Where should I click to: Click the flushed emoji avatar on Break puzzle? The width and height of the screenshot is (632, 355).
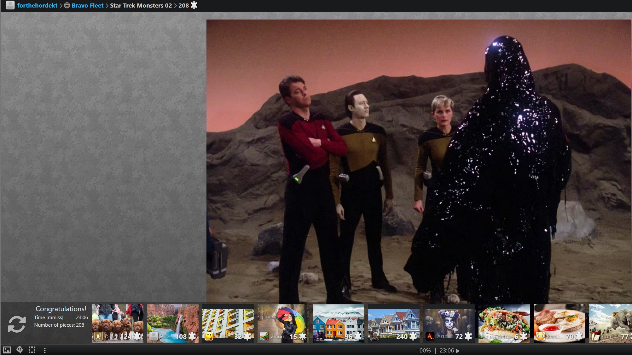tap(540, 336)
